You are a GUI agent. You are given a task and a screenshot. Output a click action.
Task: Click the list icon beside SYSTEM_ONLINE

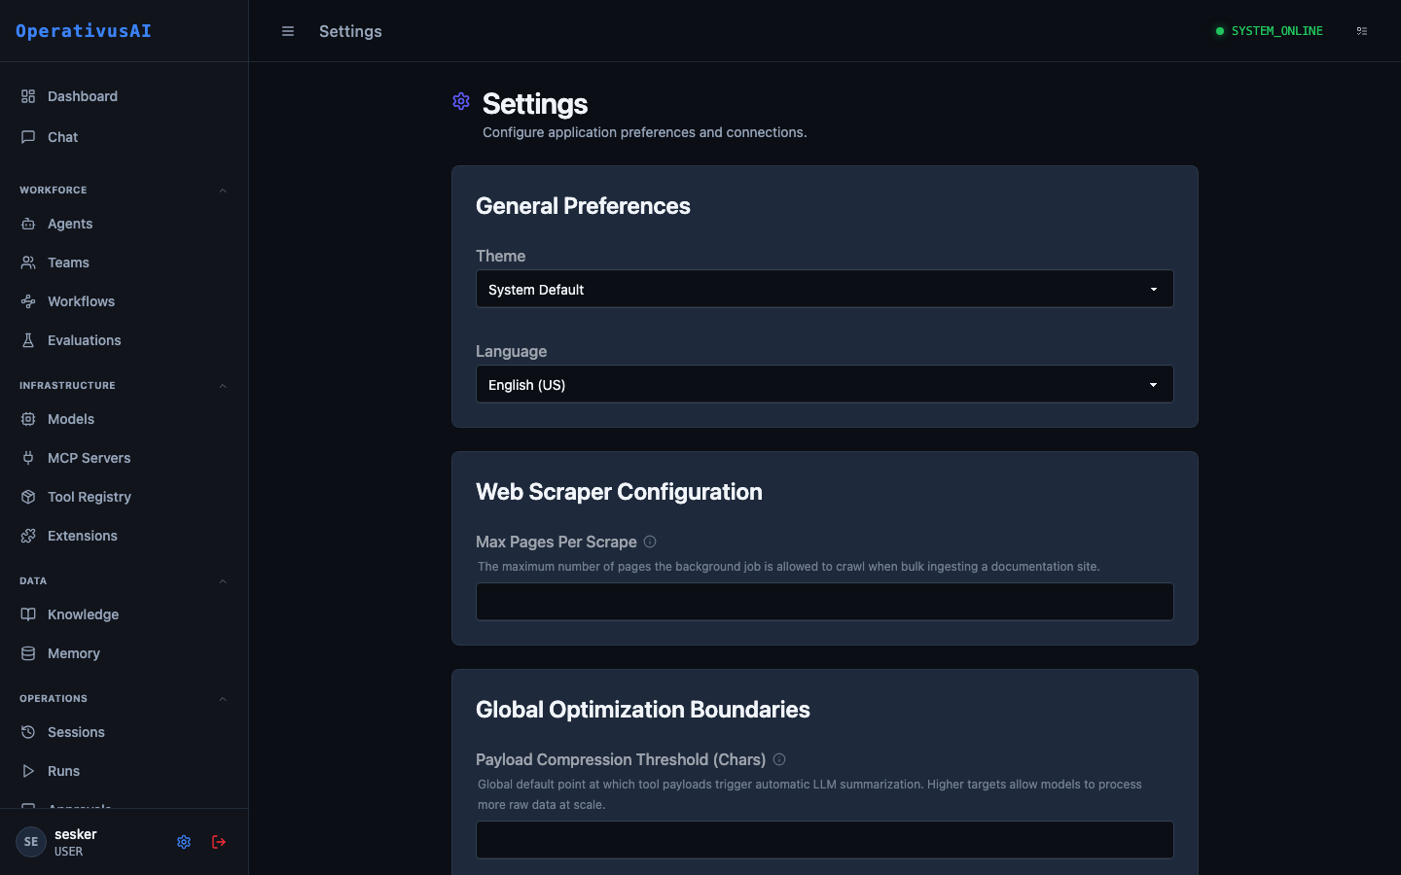click(x=1362, y=31)
